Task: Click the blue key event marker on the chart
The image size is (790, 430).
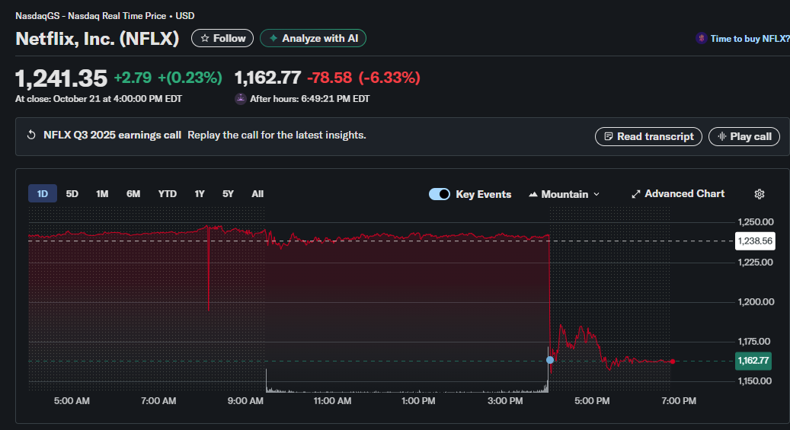Action: 550,360
